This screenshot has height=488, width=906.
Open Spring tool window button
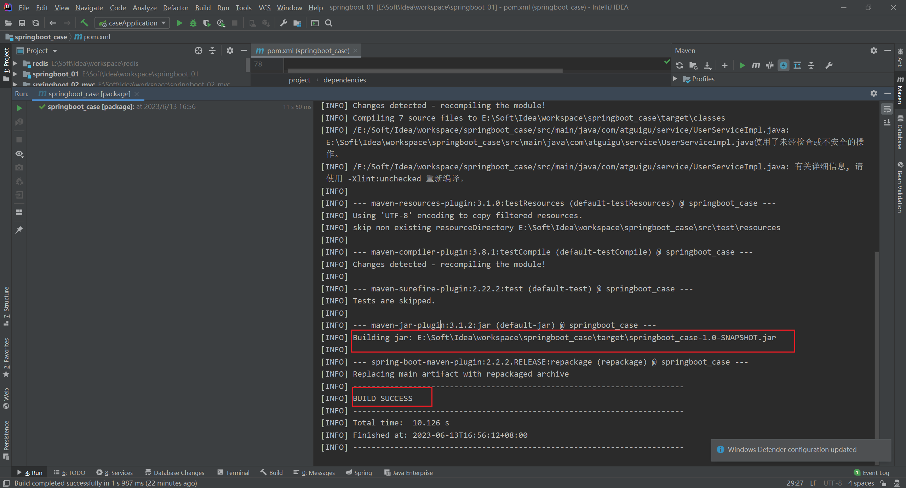pos(359,473)
